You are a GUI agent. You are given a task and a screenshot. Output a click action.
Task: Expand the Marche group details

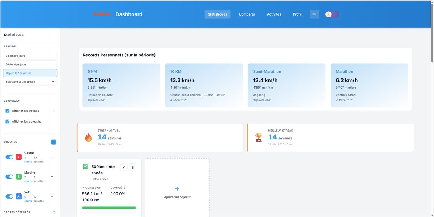click(x=52, y=176)
